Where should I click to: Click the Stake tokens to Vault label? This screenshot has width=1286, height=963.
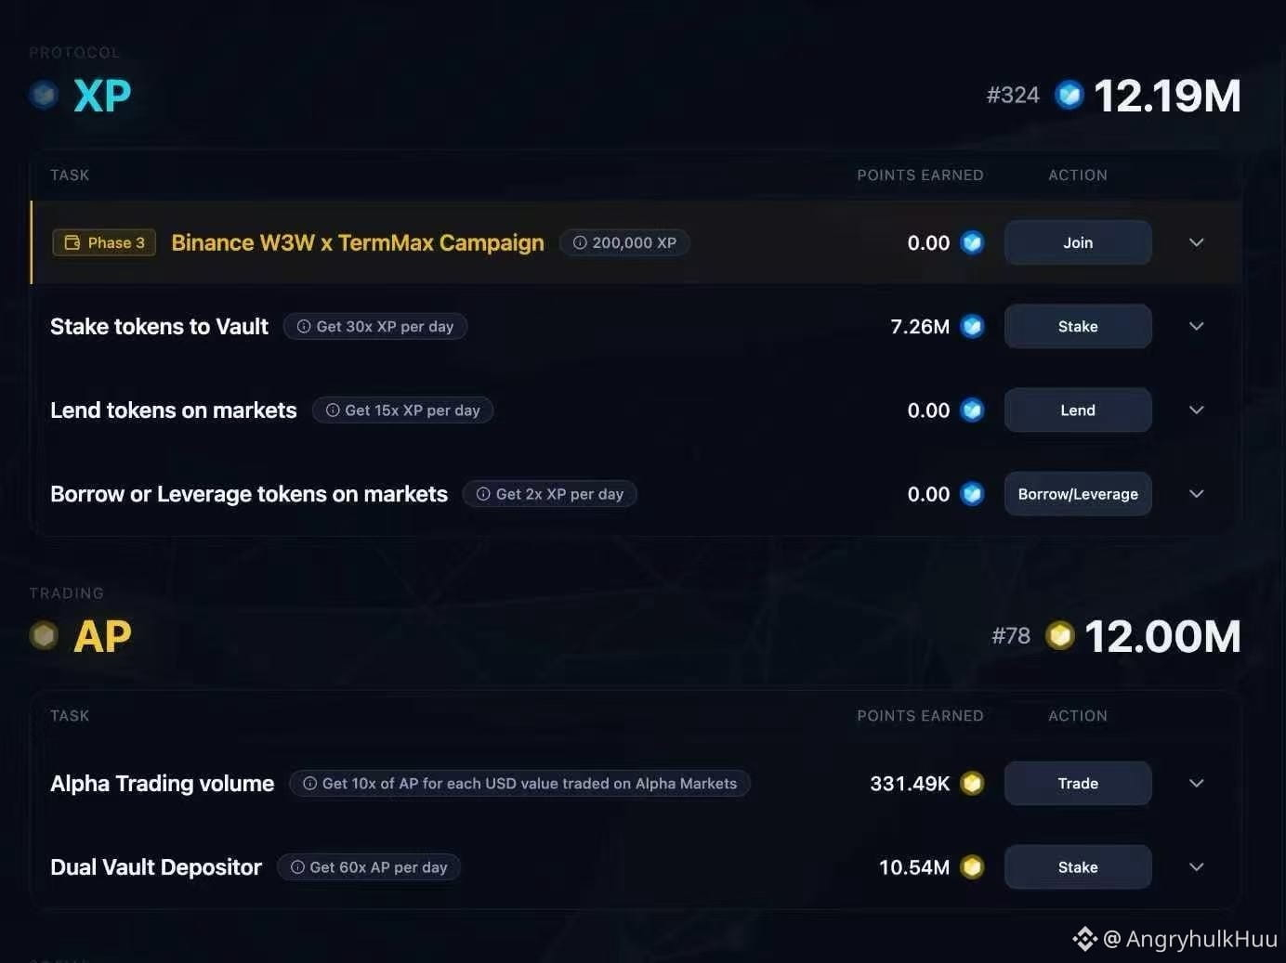[159, 326]
